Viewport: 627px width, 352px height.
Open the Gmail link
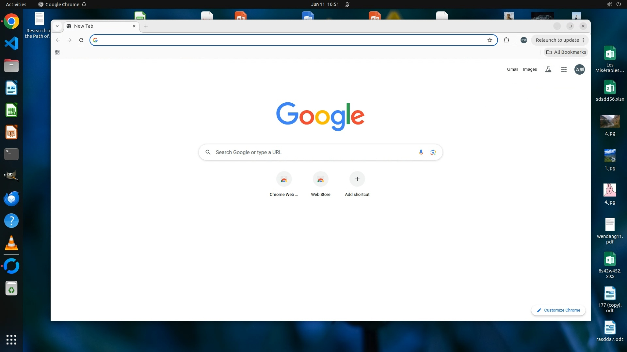pyautogui.click(x=512, y=69)
